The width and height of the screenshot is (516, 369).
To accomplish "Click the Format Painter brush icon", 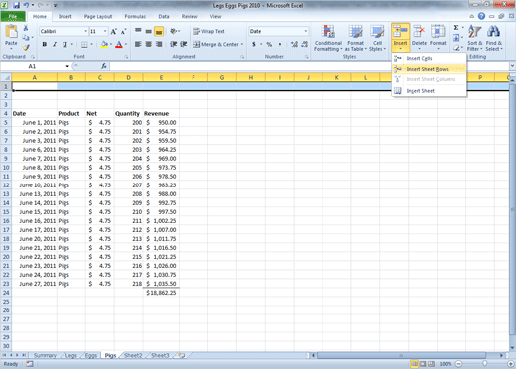I will coord(26,48).
